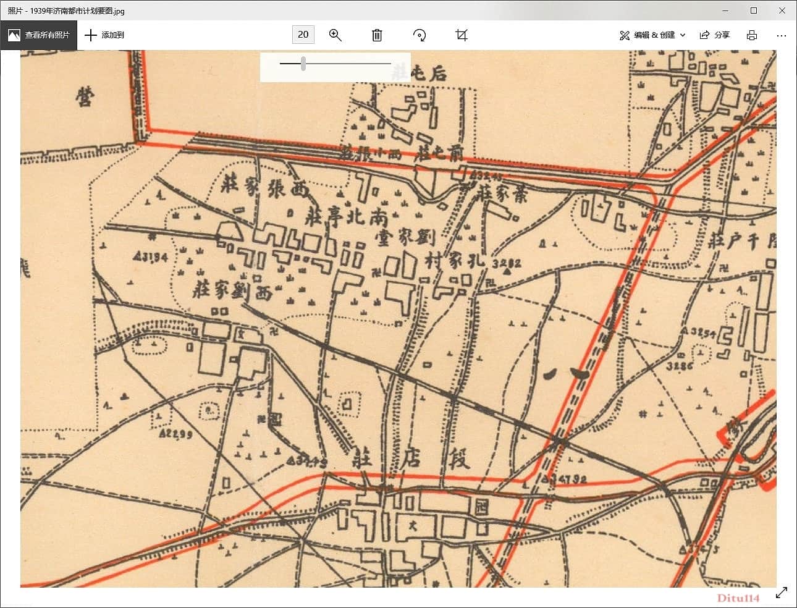Delete the photo with trash icon

tap(377, 35)
